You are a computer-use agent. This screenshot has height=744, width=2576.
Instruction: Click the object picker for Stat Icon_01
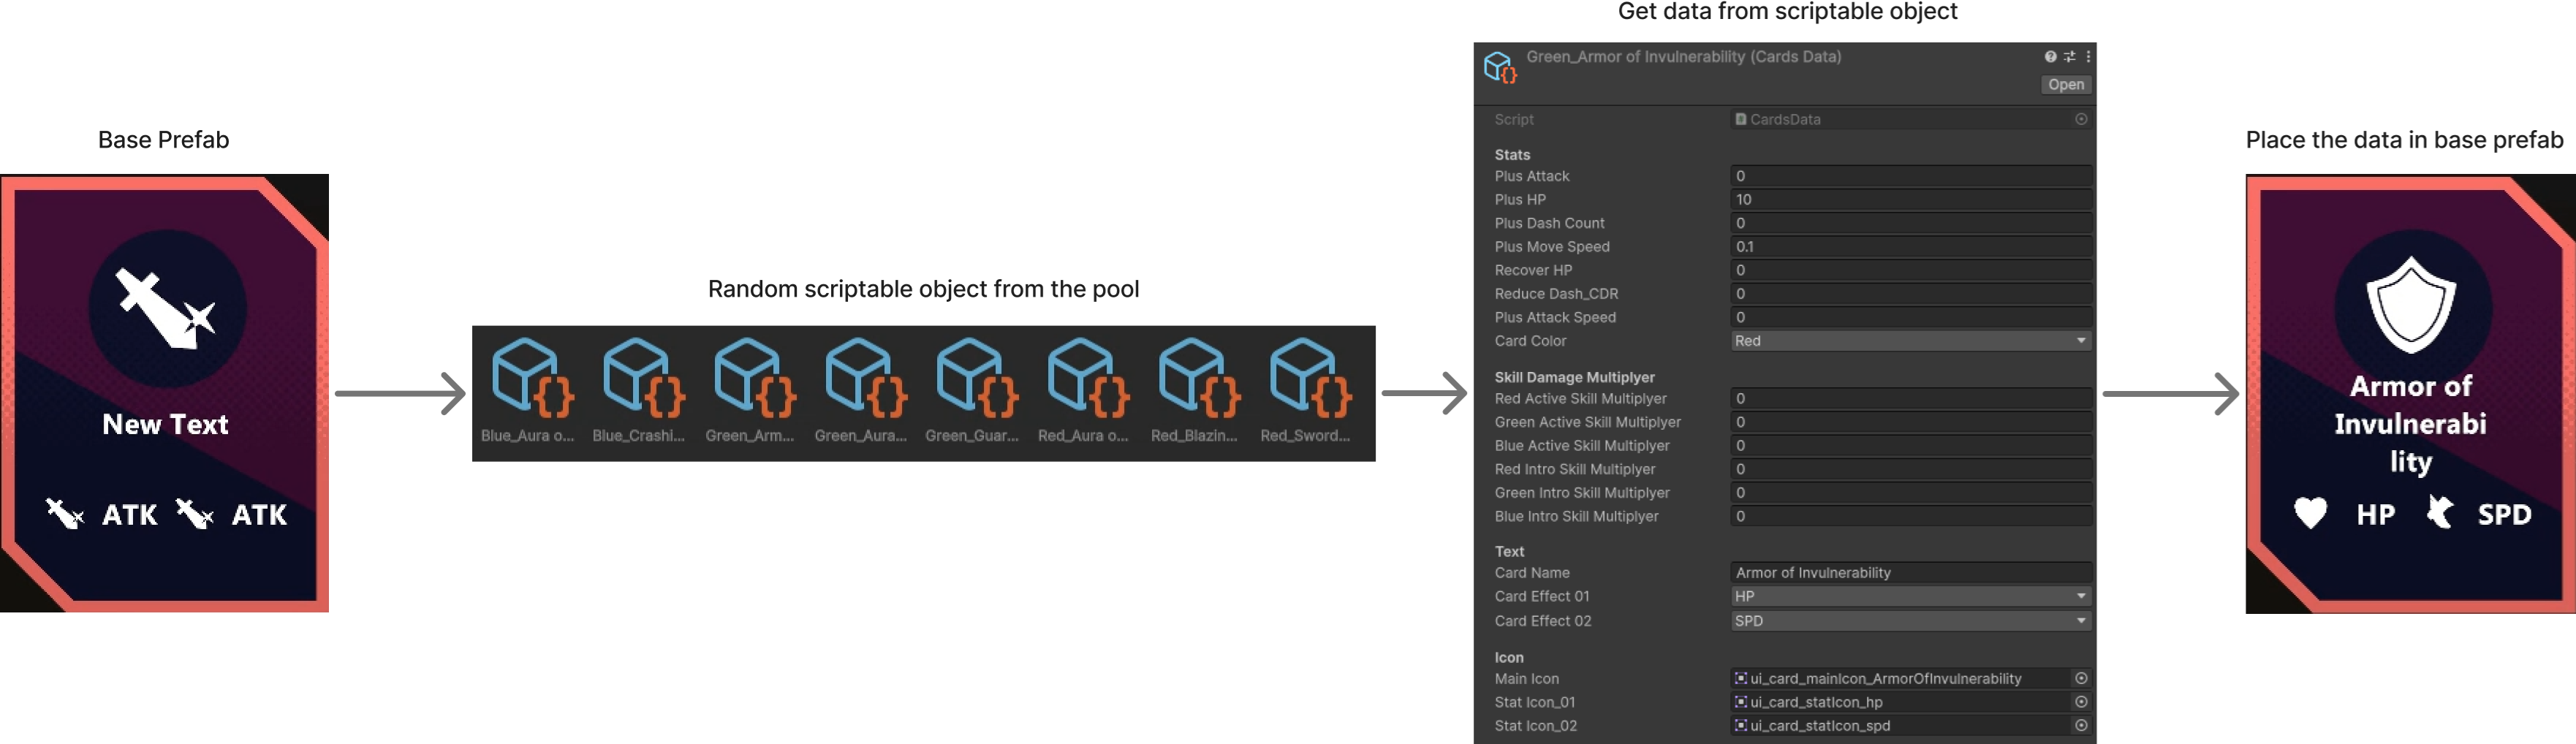pos(2081,702)
